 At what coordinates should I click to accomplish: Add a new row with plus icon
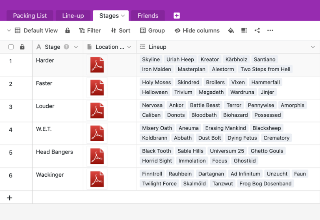10,197
